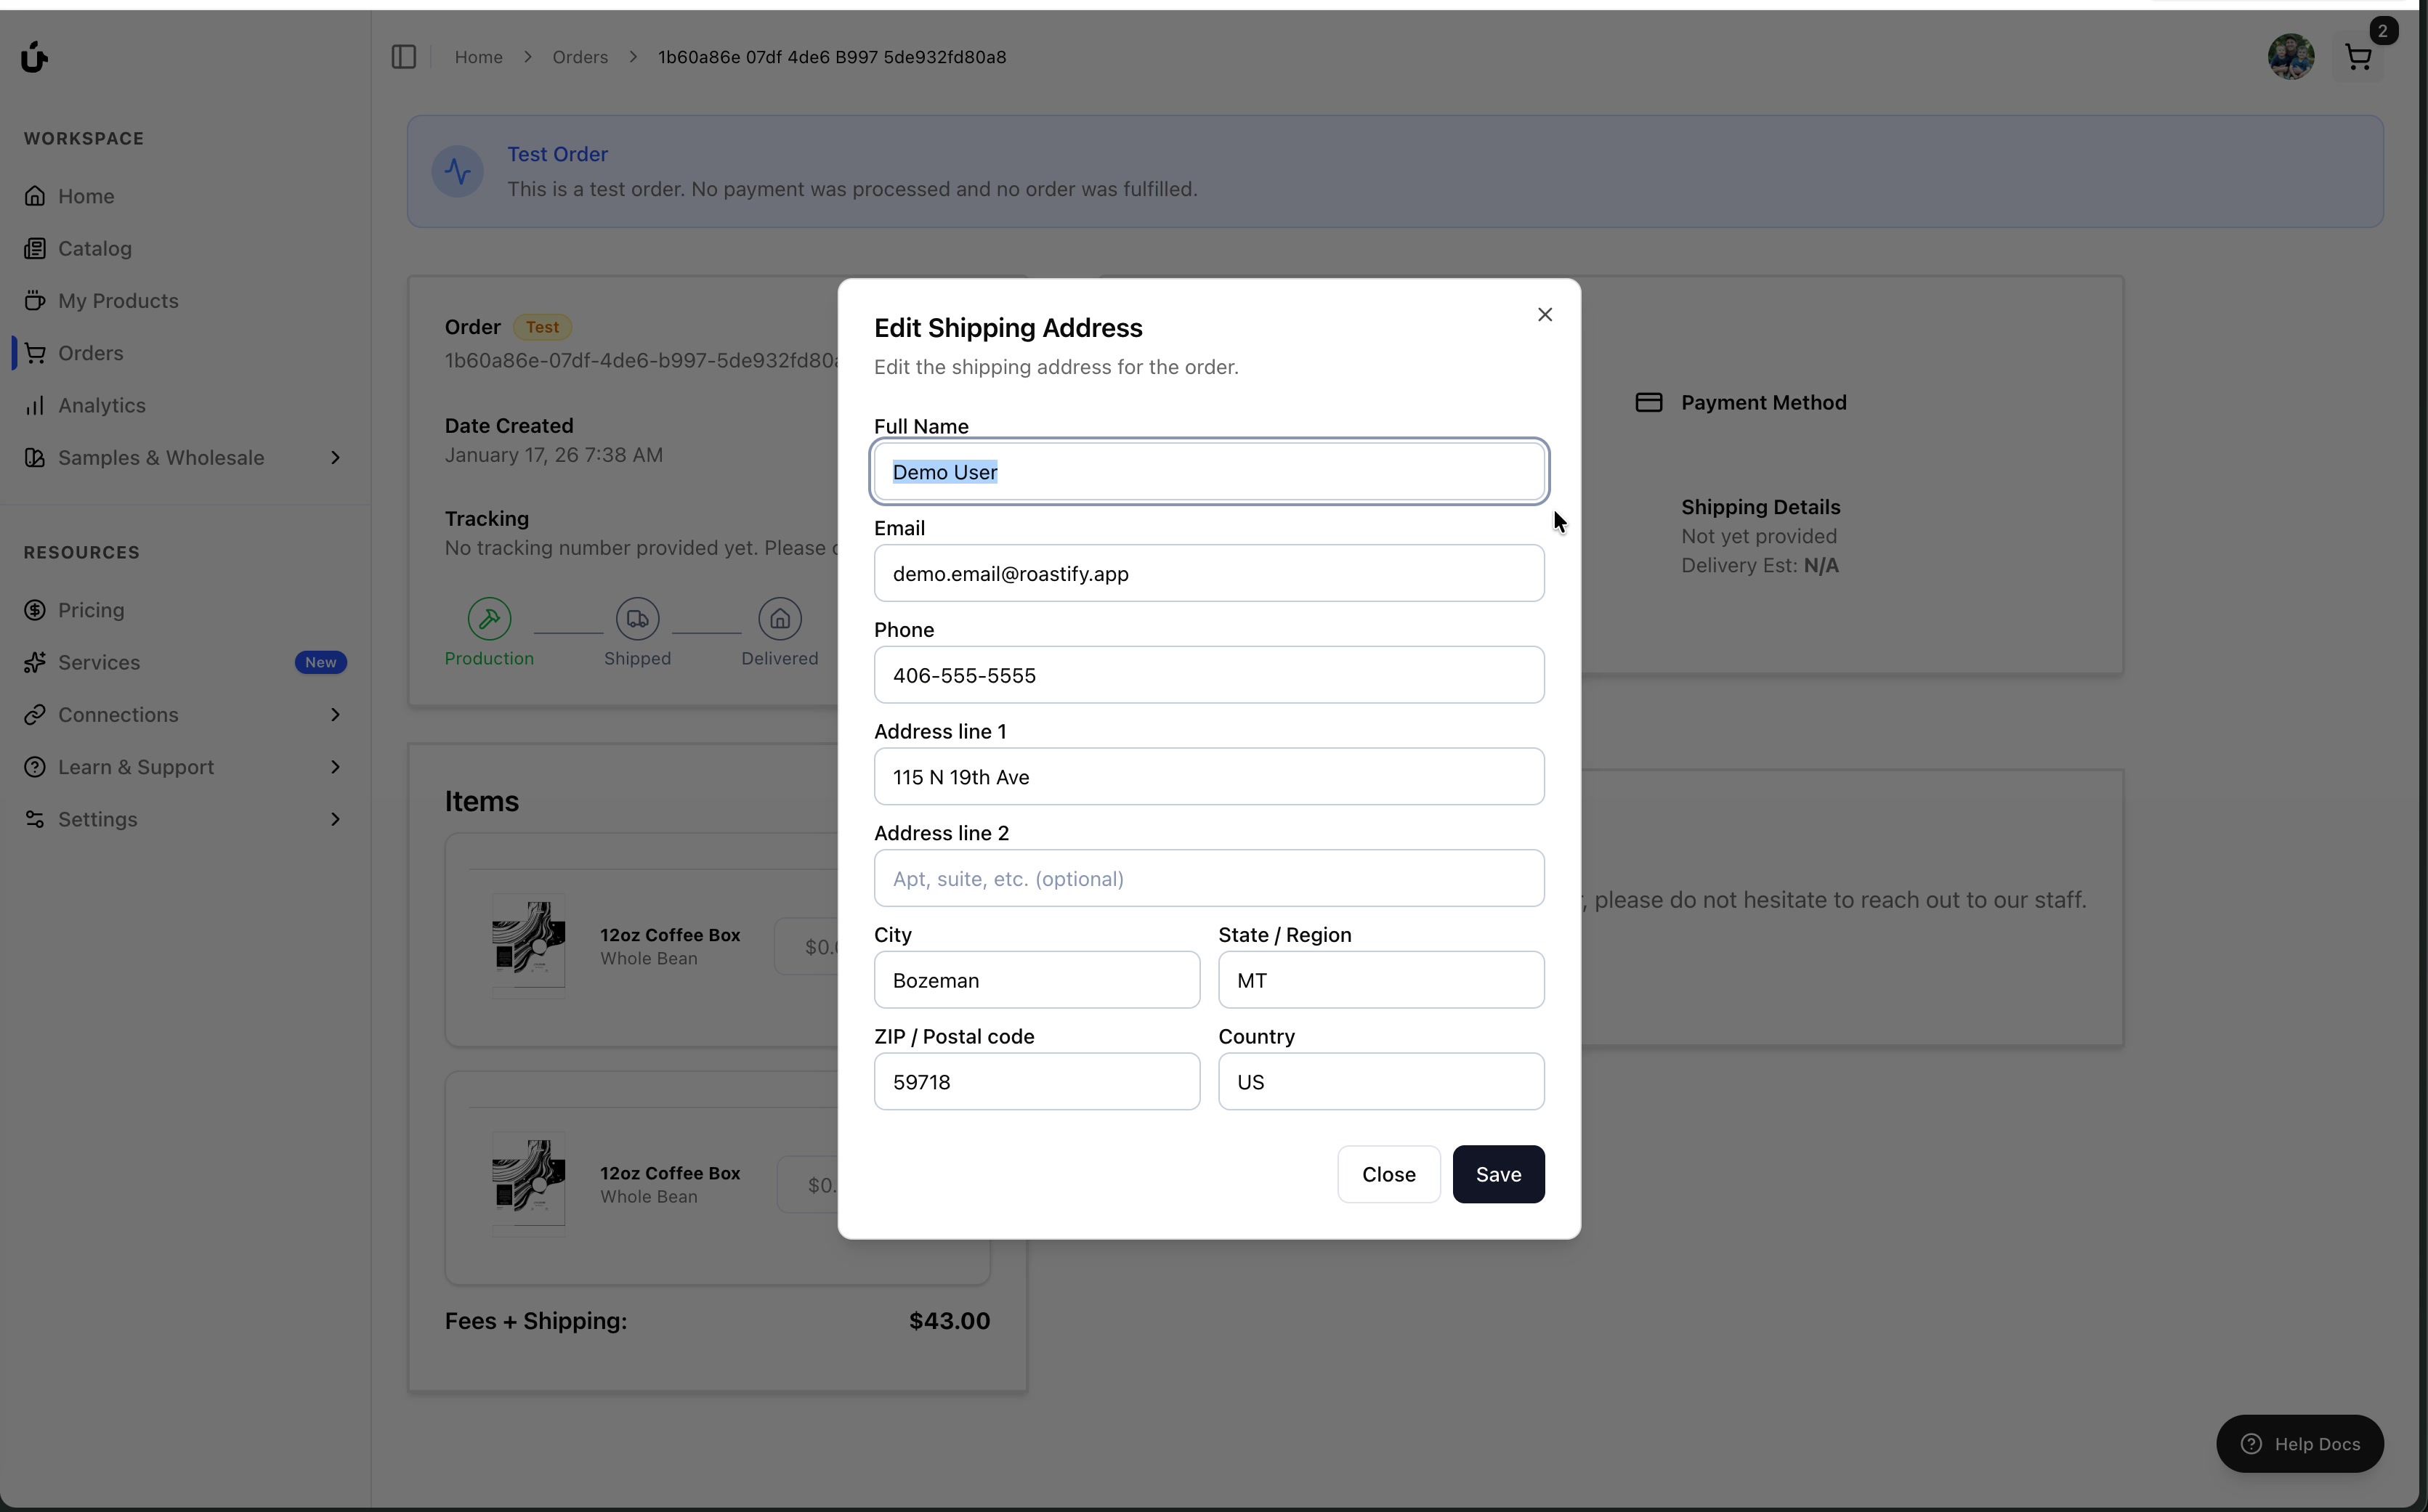The width and height of the screenshot is (2428, 1512).
Task: Expand Samples & Wholesale submenu
Action: point(335,458)
